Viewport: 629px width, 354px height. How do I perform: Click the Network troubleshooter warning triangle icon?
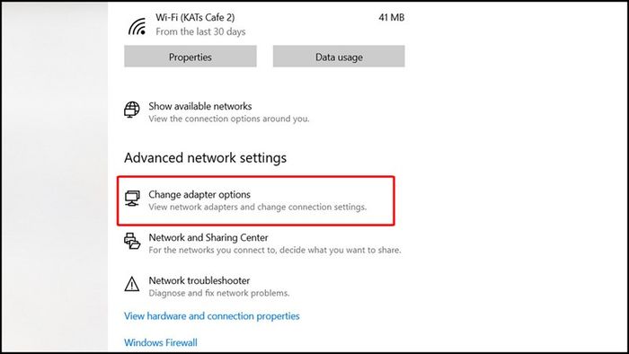132,284
